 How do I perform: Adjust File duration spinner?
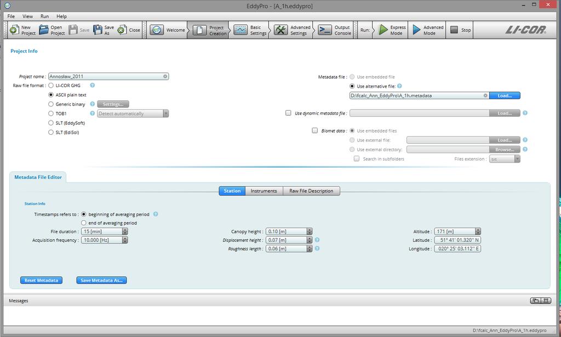coord(125,231)
